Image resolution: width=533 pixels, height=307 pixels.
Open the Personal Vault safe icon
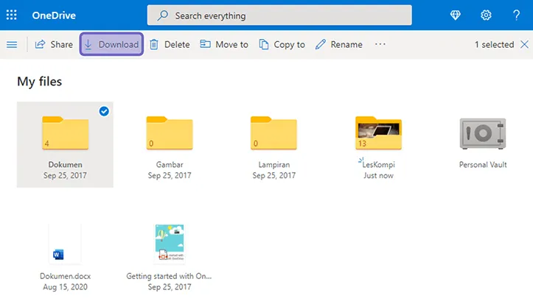tap(483, 133)
